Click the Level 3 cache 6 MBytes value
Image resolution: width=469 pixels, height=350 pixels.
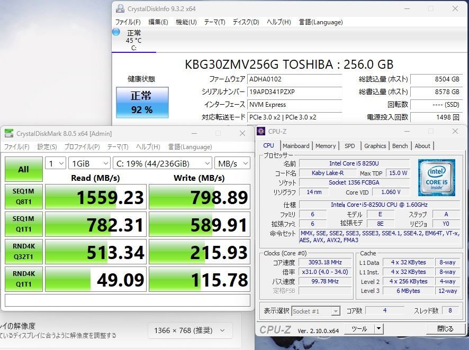(408, 291)
